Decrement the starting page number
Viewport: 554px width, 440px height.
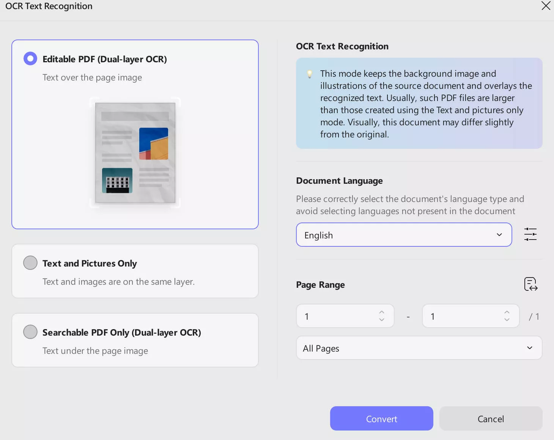coord(382,320)
